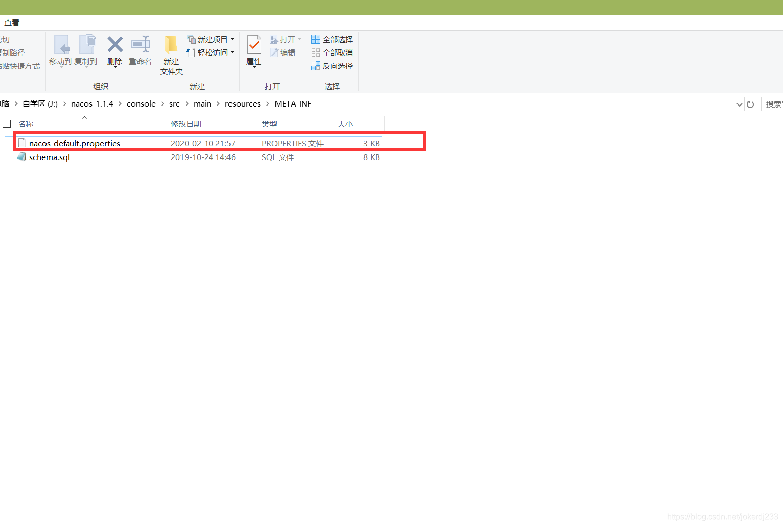Image resolution: width=783 pixels, height=526 pixels.
Task: Click into the search (搜索) box
Action: pyautogui.click(x=772, y=104)
